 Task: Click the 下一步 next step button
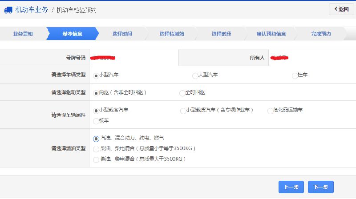[x=320, y=187]
